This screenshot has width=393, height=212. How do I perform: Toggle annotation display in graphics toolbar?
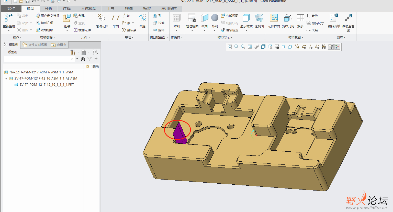[x=331, y=47]
